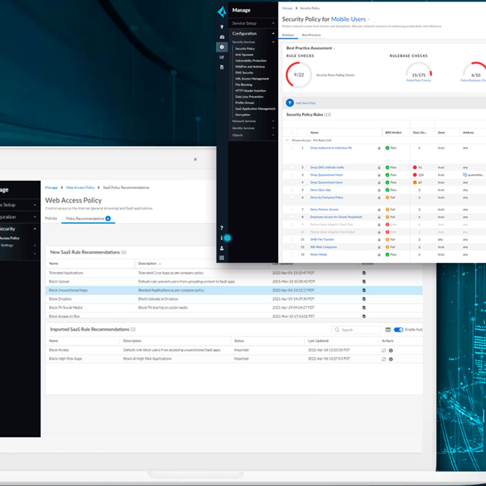
Task: Click sync icon for Block Access row
Action: [384, 350]
